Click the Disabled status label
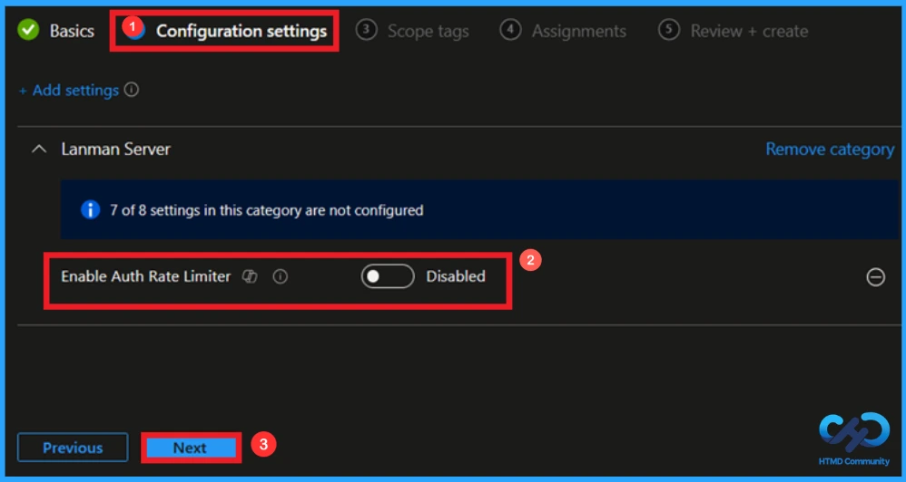 pyautogui.click(x=456, y=276)
